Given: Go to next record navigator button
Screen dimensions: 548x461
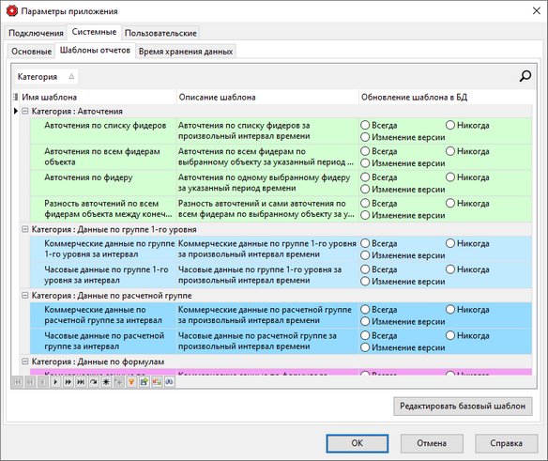Looking at the screenshot, I should [x=55, y=382].
